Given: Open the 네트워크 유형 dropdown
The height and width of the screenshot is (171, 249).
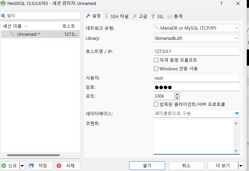Looking at the screenshot, I should pyautogui.click(x=236, y=28).
